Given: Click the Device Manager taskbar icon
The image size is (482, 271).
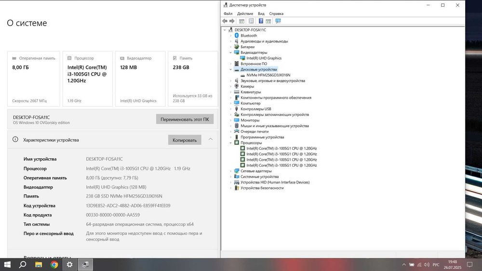Looking at the screenshot, I should click(x=85, y=265).
